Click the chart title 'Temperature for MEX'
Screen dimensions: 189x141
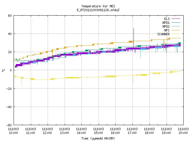pos(98,6)
